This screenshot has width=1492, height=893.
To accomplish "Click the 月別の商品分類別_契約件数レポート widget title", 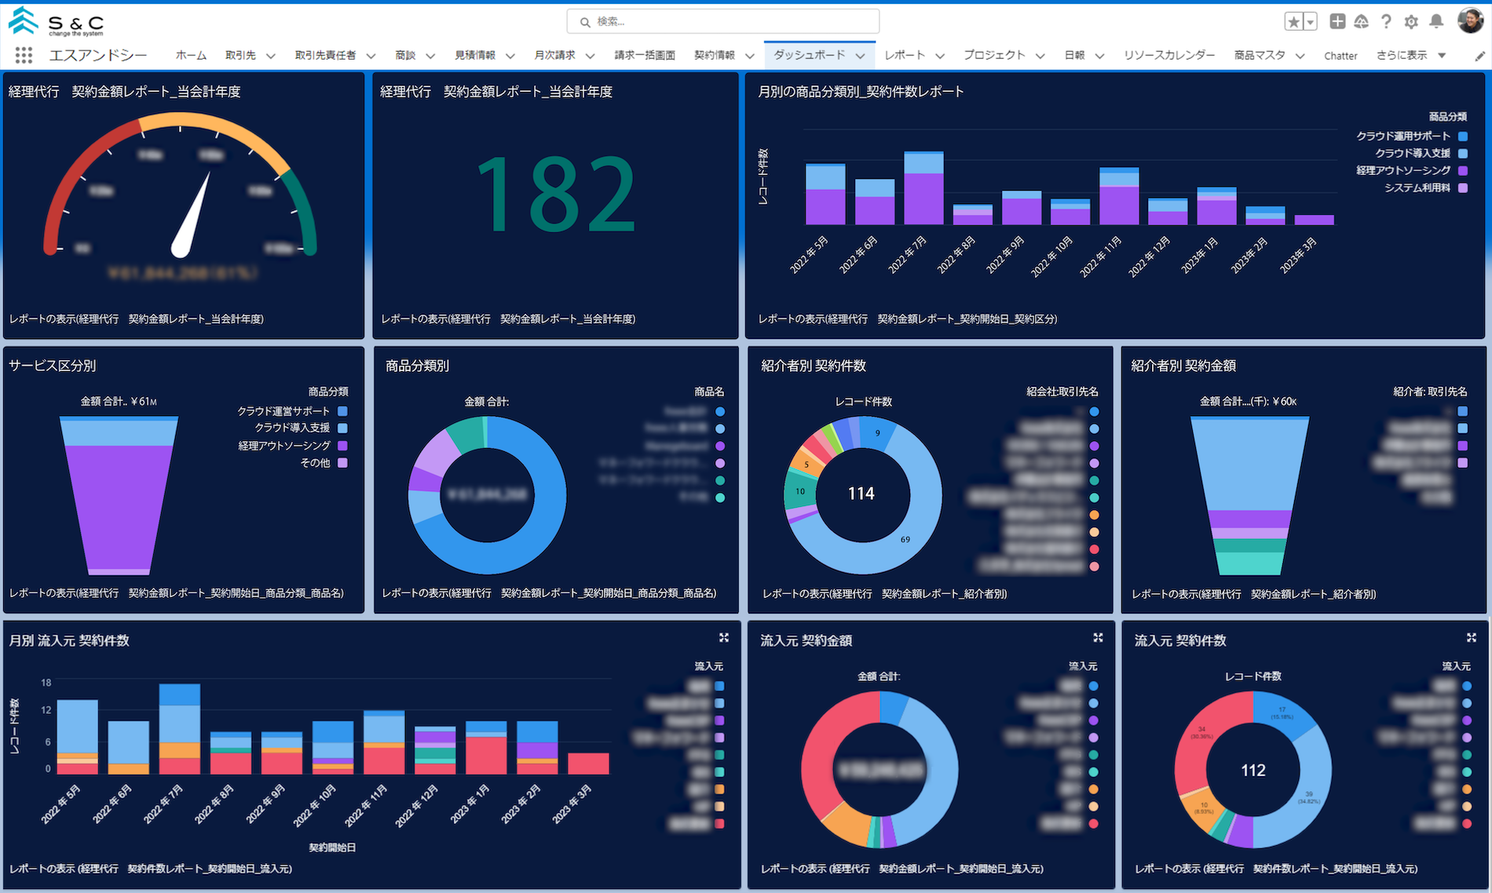I will click(861, 92).
